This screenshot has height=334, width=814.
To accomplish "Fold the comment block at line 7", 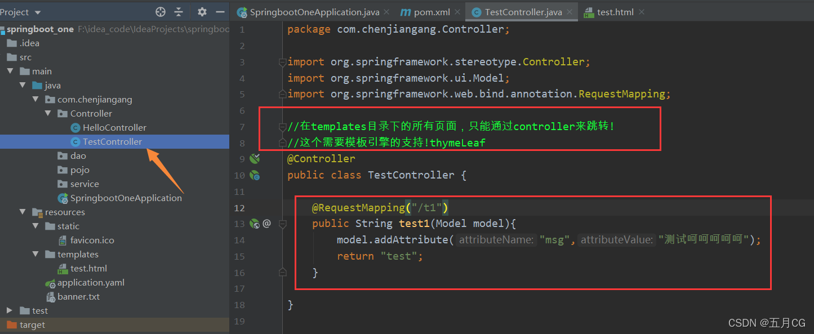I will (283, 127).
